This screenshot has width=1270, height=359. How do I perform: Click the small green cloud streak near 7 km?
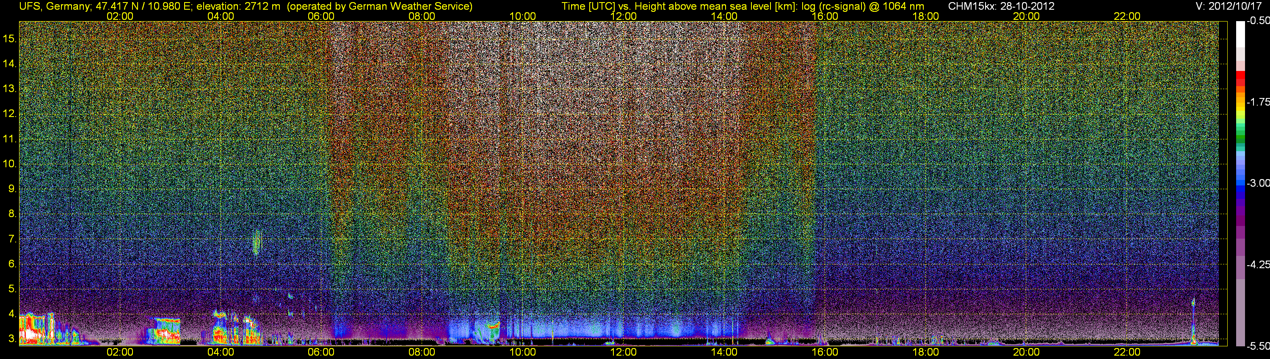[257, 242]
